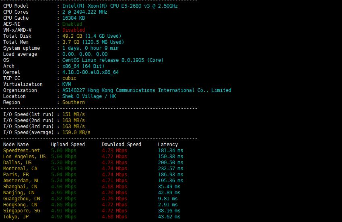The width and height of the screenshot is (342, 222).
Task: Click Amsterdam download speed '4.71 Mbps'
Action: coord(115,181)
